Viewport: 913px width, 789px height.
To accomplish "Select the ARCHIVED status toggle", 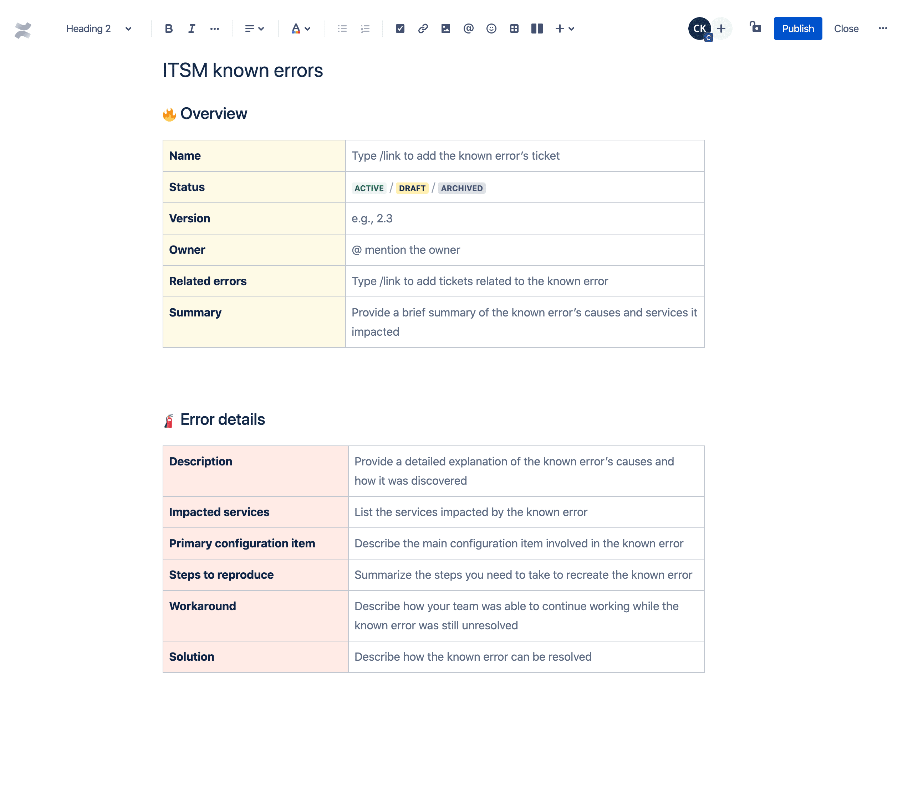I will pyautogui.click(x=463, y=188).
